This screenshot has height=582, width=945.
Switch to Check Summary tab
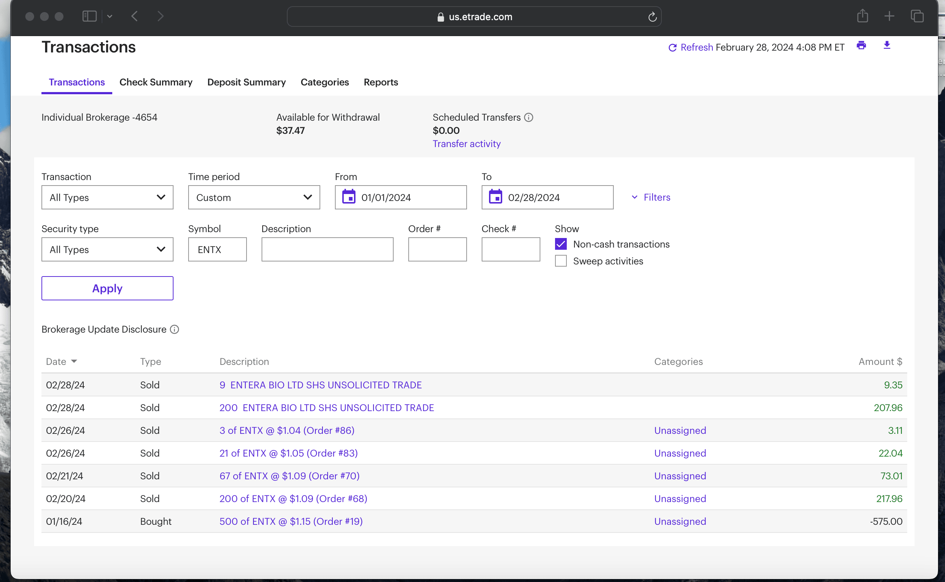pyautogui.click(x=156, y=82)
